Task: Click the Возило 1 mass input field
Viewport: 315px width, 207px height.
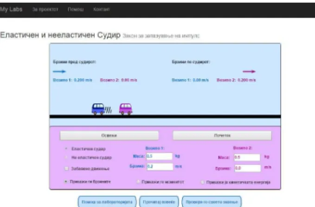Action: 159,156
